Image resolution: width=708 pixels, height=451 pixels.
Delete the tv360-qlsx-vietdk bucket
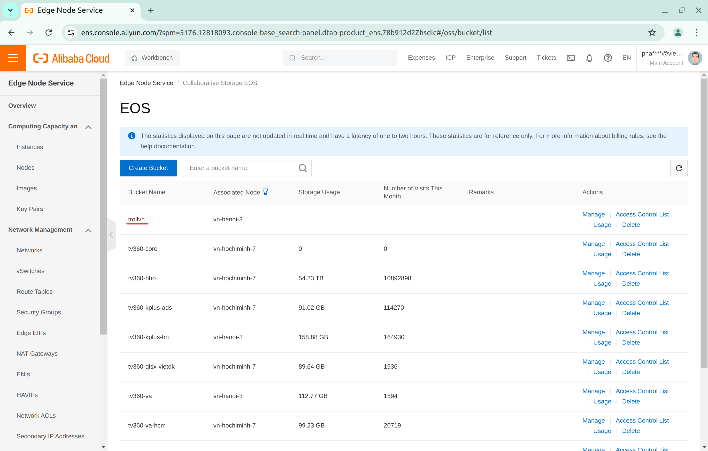(x=631, y=372)
